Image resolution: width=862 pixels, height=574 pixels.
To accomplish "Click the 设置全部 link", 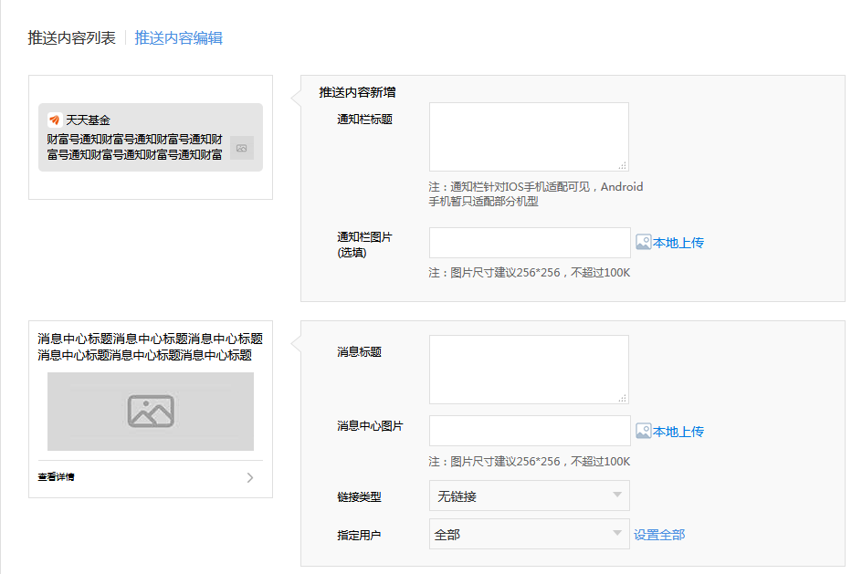I will (x=659, y=535).
